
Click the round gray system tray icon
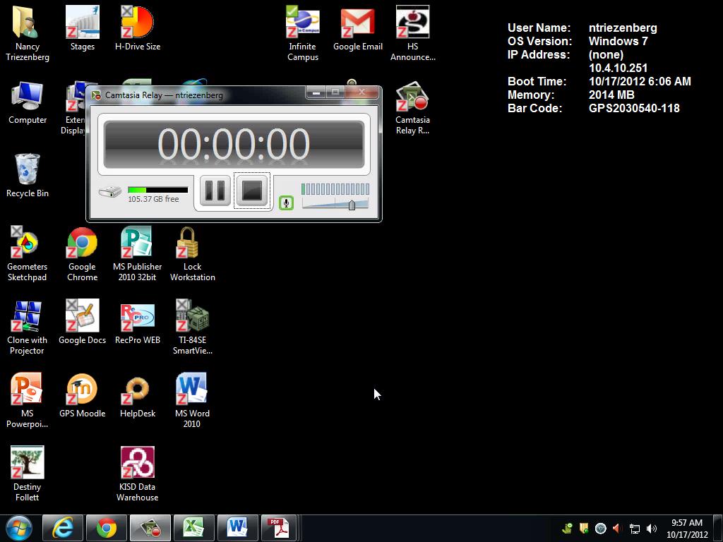coord(600,528)
